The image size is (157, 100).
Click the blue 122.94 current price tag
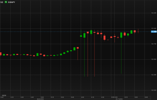[154, 32]
